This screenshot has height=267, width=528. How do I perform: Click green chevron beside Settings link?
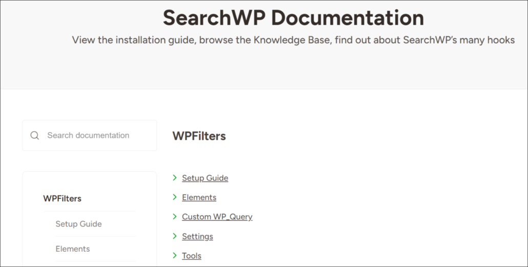pos(175,236)
